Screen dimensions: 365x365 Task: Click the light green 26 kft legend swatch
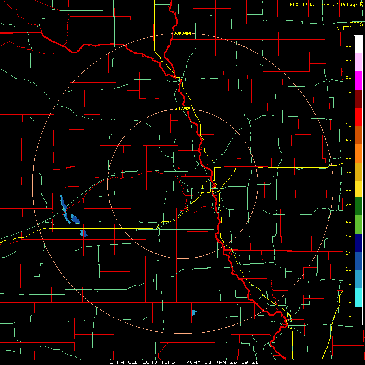pyautogui.click(x=358, y=225)
